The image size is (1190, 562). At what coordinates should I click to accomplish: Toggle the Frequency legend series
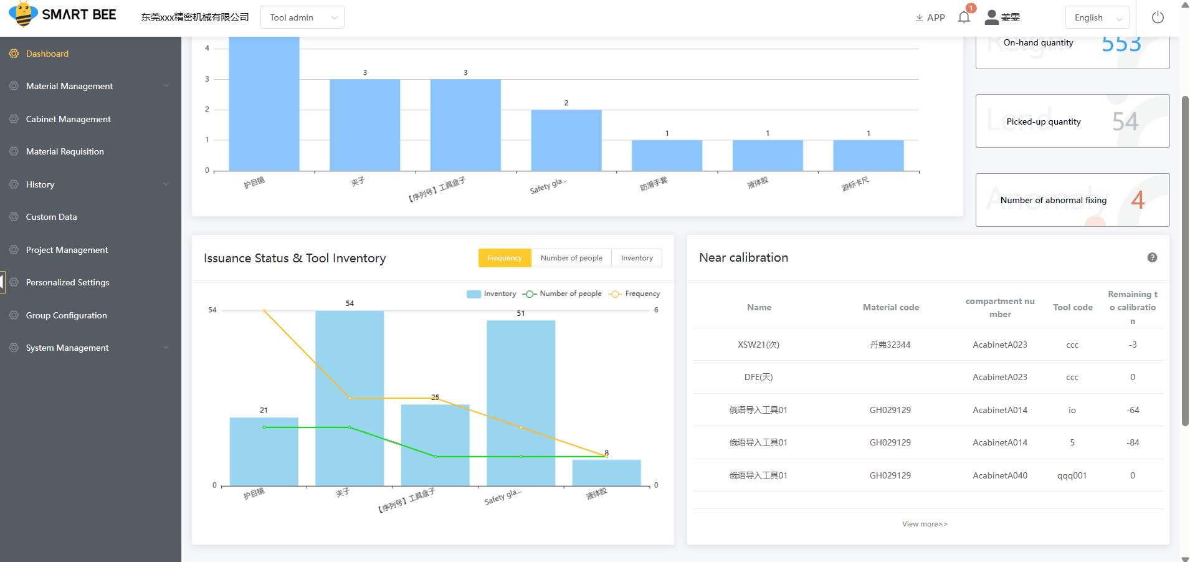[634, 293]
